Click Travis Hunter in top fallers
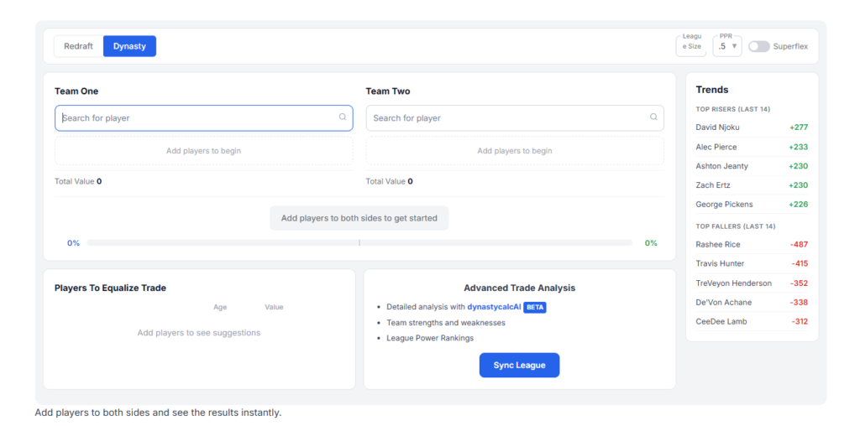The height and width of the screenshot is (426, 860). click(x=720, y=263)
